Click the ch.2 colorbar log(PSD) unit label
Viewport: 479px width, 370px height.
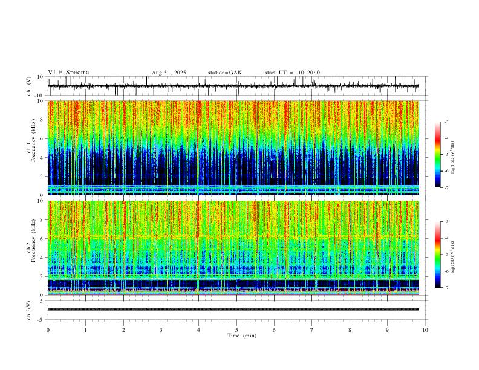(453, 257)
